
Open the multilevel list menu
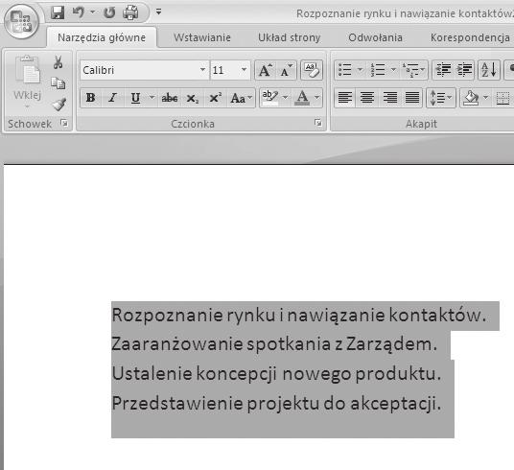click(413, 69)
